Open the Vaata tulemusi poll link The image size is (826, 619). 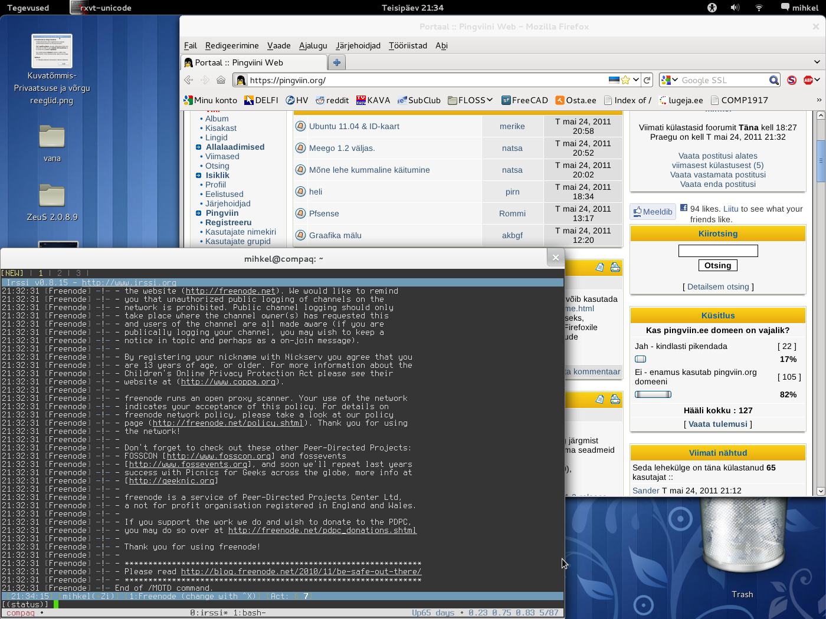tap(718, 424)
